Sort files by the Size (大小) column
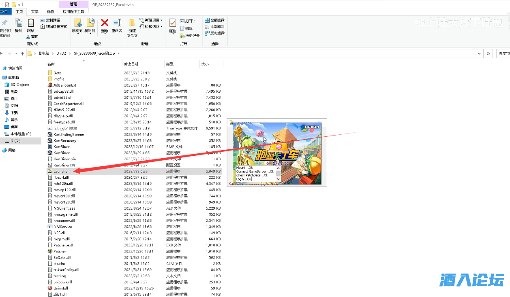510x297 pixels. tap(205, 64)
